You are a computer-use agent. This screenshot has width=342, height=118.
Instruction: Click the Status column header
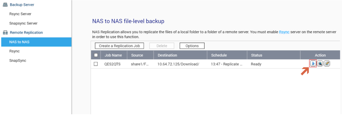point(257,55)
